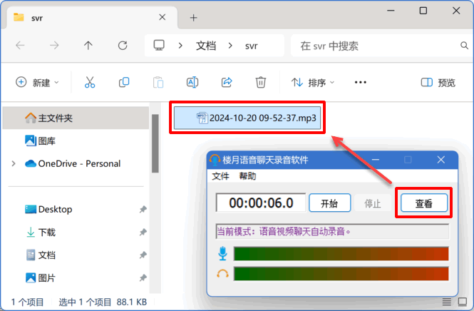The image size is (474, 311).
Task: Select file 2024-10-20 09-52-37.mp3
Action: tap(247, 118)
